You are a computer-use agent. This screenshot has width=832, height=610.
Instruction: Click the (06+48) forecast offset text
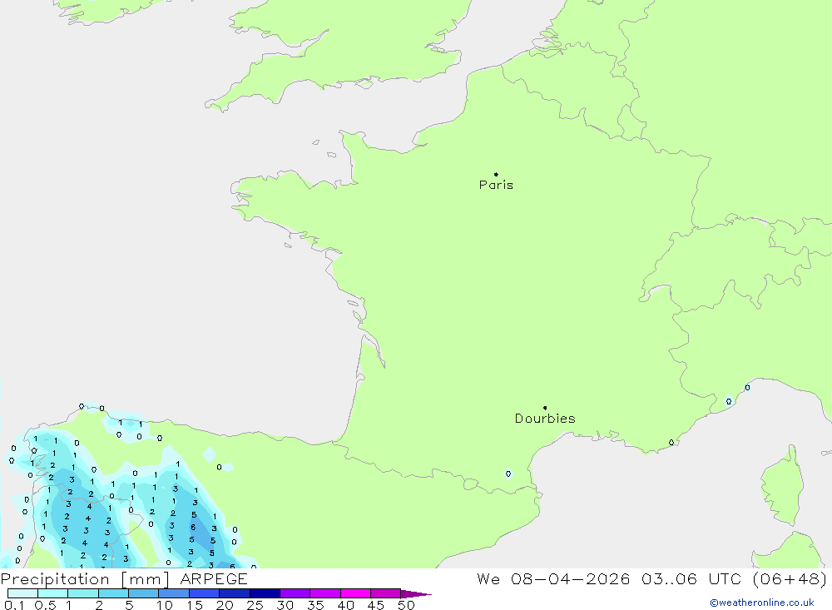790,578
